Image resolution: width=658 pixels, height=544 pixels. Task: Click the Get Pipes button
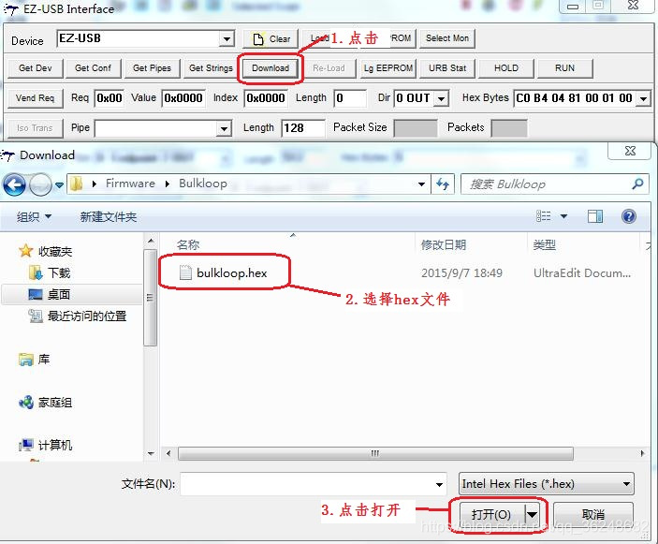click(x=152, y=68)
